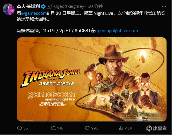Image resolution: width=172 pixels, height=135 pixels.
Task: Open the three-dot more options menu
Action: 164,7
